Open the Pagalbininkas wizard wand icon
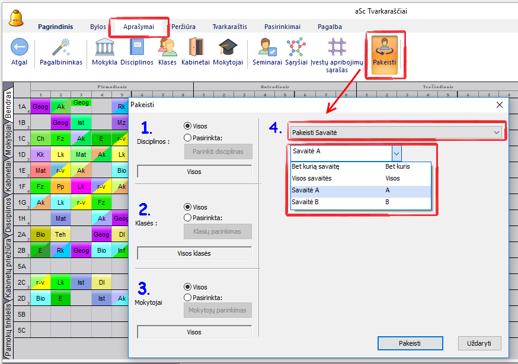Screen dimensions: 518x364 point(61,47)
